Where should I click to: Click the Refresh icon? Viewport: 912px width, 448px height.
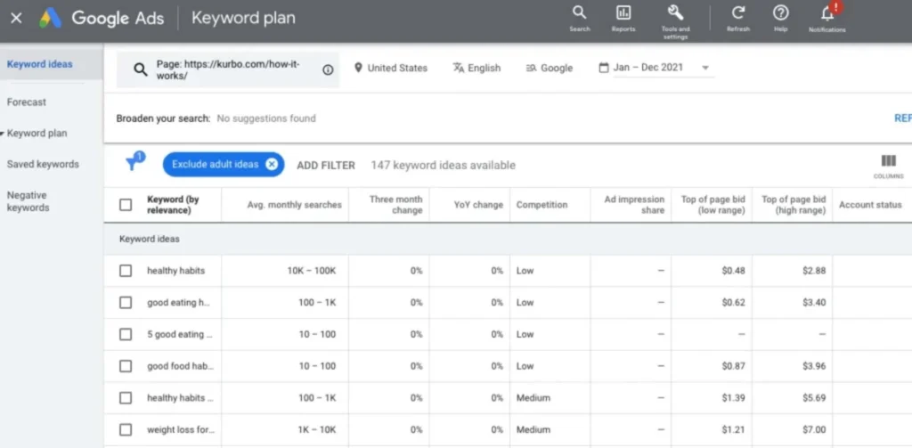pos(737,13)
